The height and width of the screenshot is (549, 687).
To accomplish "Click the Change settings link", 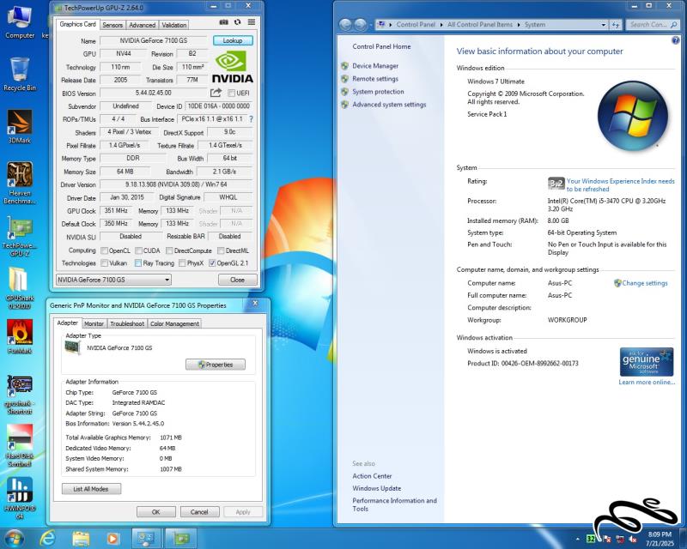I will pyautogui.click(x=645, y=283).
